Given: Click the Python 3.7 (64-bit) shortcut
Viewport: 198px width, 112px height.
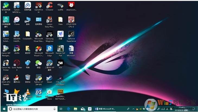Looking at the screenshot, I should click(x=39, y=78).
